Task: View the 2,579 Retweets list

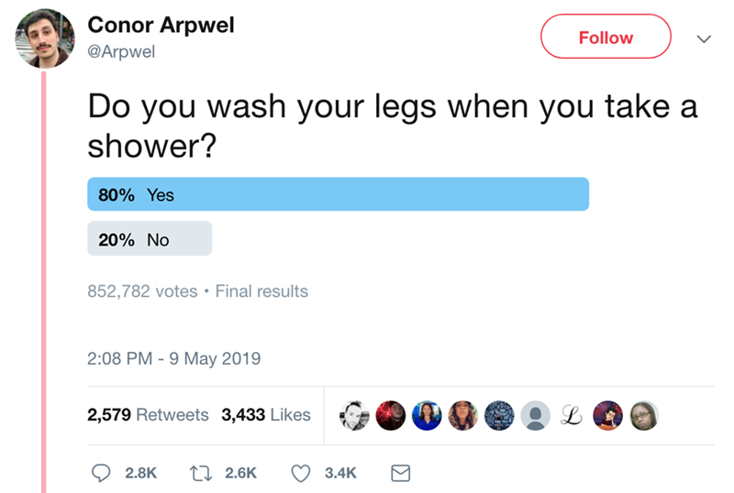Action: (148, 415)
